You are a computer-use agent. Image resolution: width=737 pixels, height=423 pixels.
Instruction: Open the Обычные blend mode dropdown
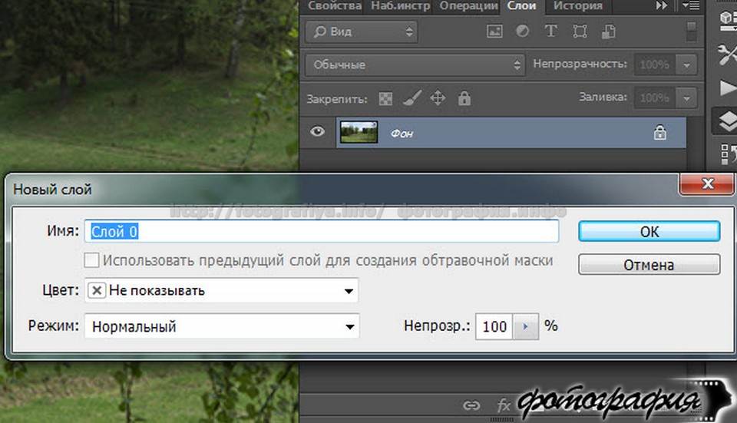pos(414,65)
